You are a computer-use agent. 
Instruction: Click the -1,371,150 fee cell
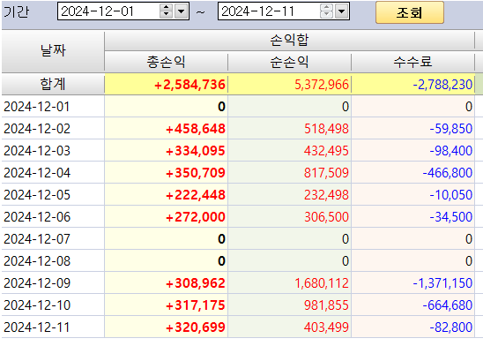point(412,282)
